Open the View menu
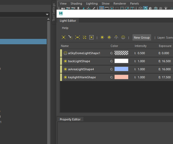The width and height of the screenshot is (173, 144). tap(63, 3)
